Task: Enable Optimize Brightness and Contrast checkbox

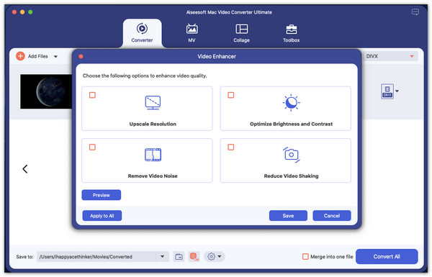Action: [x=231, y=95]
